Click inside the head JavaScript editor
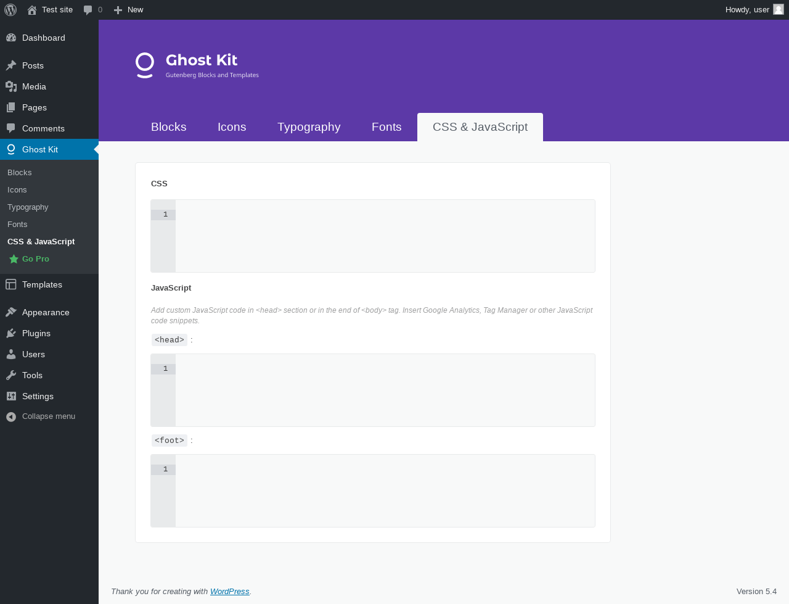789x604 pixels. (385, 390)
